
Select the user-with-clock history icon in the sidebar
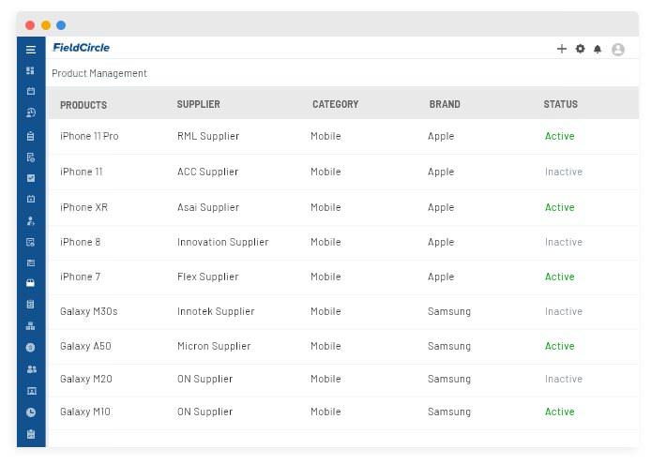[x=31, y=112]
